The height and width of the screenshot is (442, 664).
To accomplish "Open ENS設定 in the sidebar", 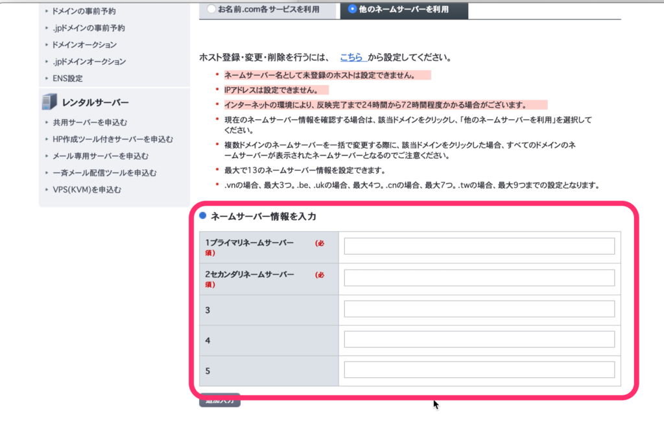I will tap(68, 78).
